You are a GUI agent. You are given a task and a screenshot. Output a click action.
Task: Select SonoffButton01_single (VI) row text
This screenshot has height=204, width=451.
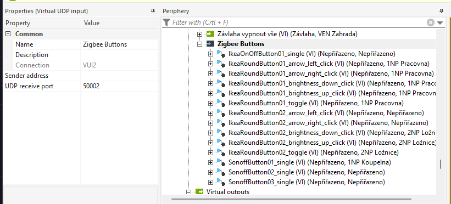tap(309, 162)
